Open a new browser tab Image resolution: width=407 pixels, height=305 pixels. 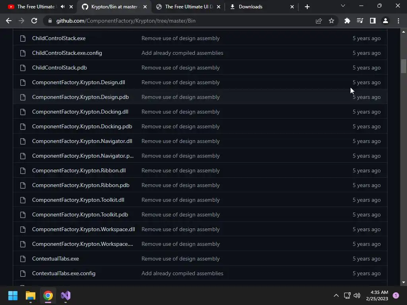pyautogui.click(x=307, y=7)
